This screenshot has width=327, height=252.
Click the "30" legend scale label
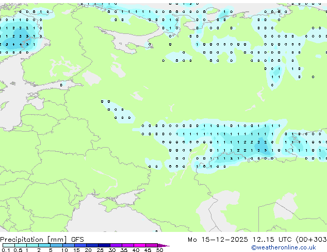112,250
